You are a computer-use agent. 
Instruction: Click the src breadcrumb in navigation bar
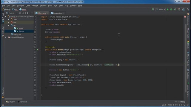(x=15, y=10)
